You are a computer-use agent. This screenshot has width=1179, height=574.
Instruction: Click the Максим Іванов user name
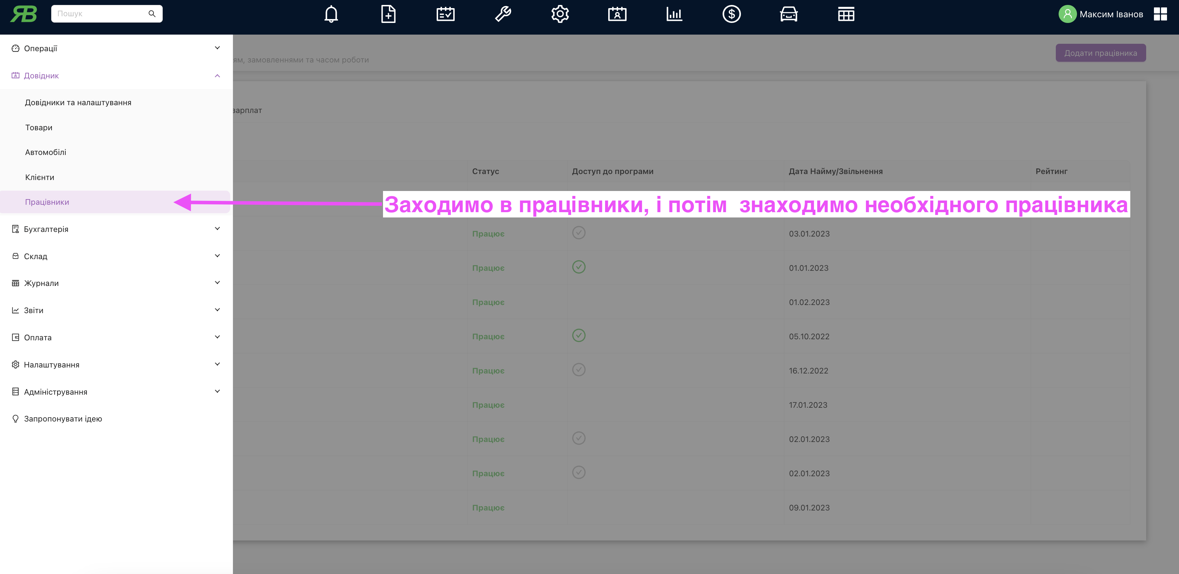pos(1111,14)
